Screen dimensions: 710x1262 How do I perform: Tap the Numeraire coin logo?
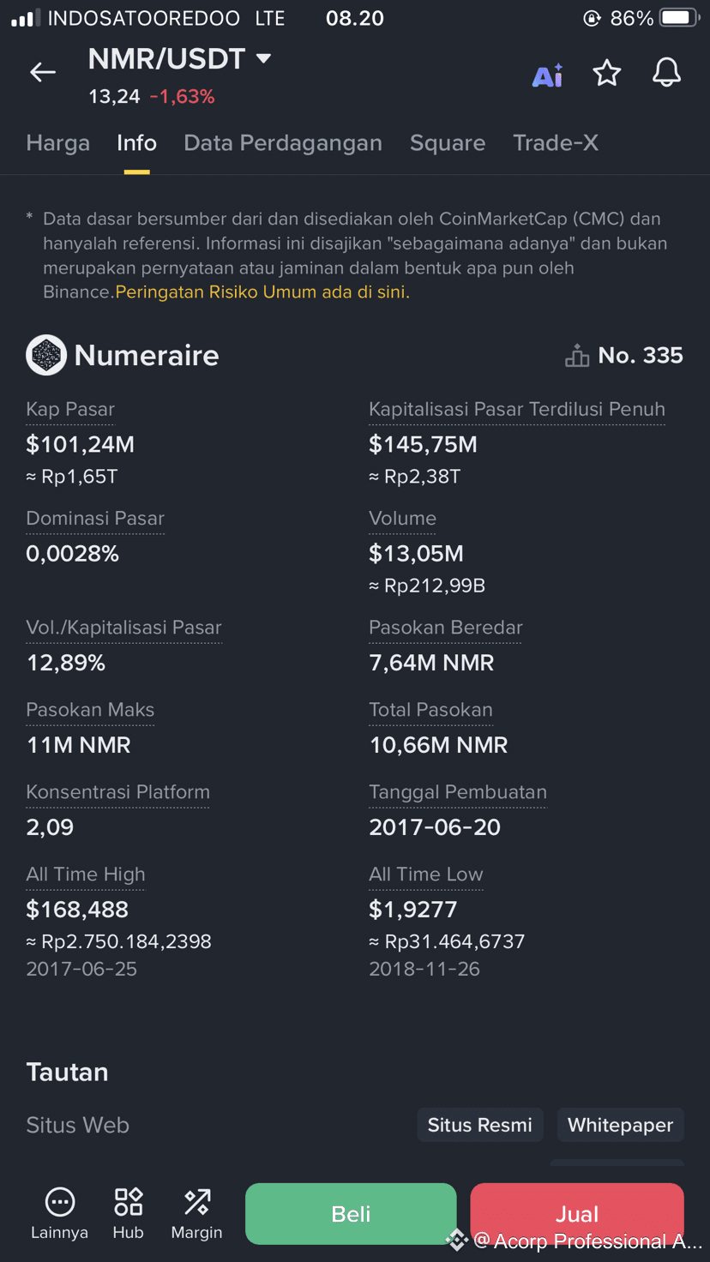click(46, 355)
